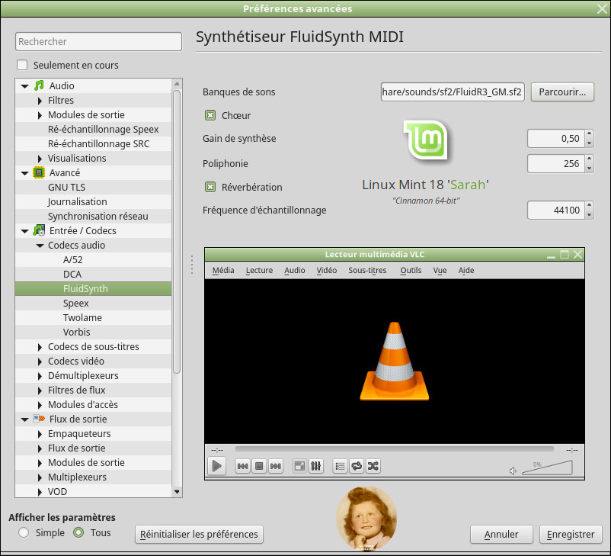Uncheck the Réverbération checkbox
Viewport: 611px width, 556px height.
click(x=210, y=187)
